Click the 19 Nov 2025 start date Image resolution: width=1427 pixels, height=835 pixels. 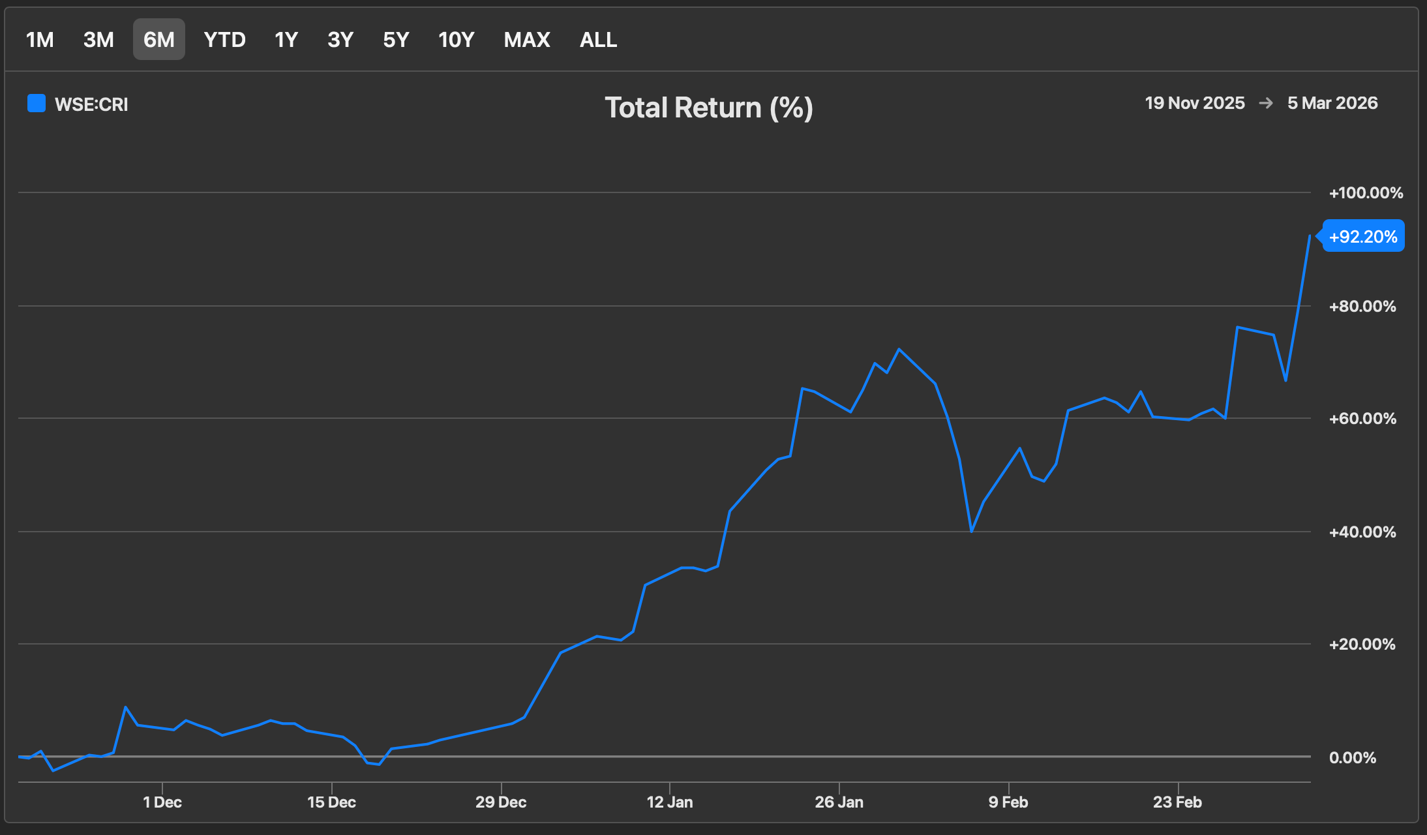tap(1194, 103)
